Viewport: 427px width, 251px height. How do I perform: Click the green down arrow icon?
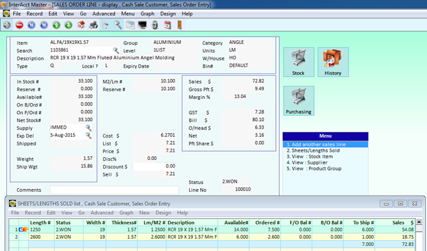point(69,25)
